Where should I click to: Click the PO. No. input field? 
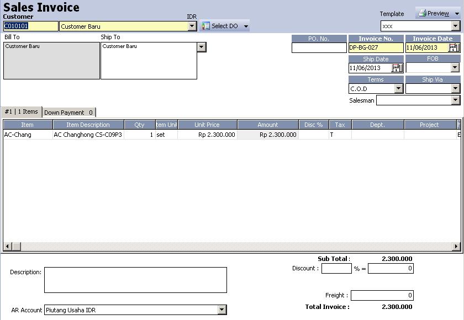click(x=319, y=47)
